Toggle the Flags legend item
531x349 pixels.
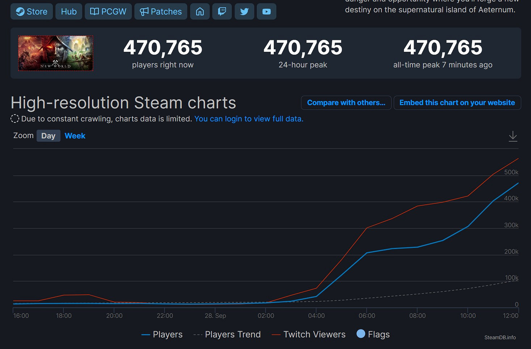point(373,335)
